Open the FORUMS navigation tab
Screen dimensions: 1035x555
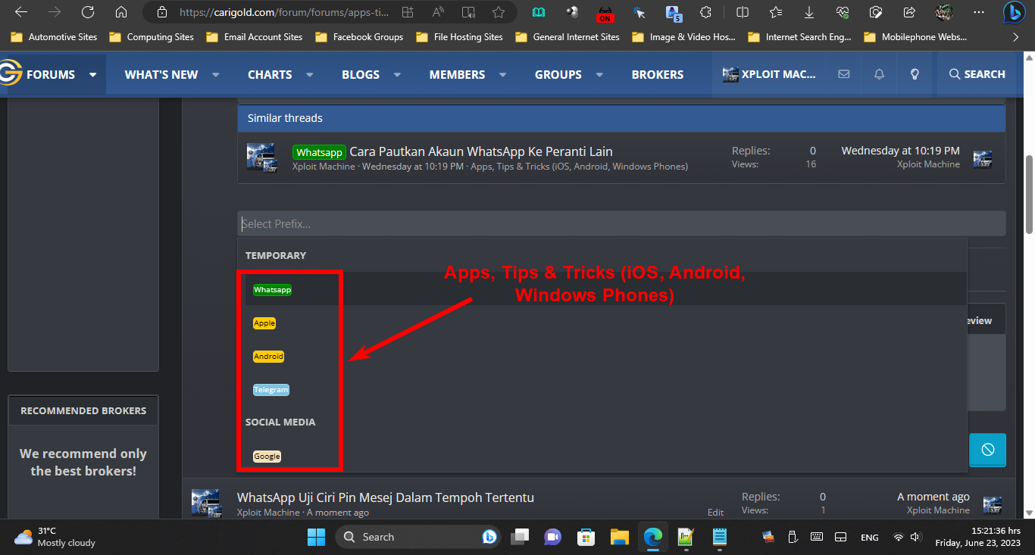tap(51, 74)
